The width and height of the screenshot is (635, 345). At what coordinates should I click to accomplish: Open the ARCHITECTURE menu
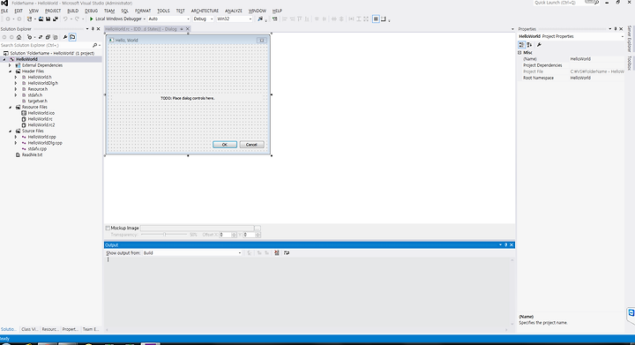(x=205, y=11)
